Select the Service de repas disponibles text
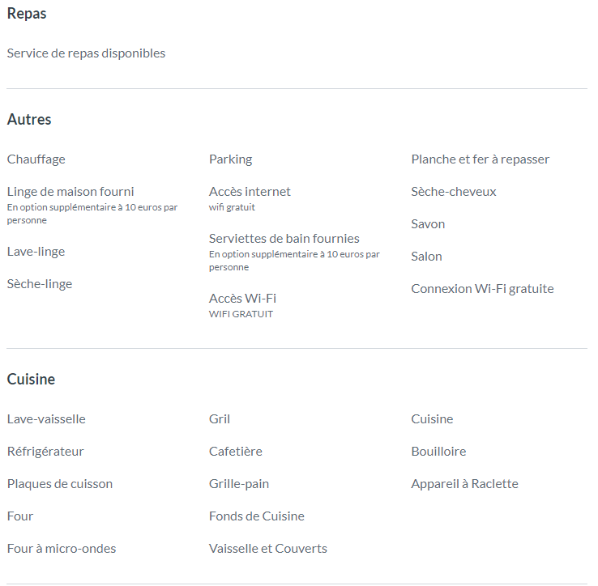 click(x=86, y=53)
